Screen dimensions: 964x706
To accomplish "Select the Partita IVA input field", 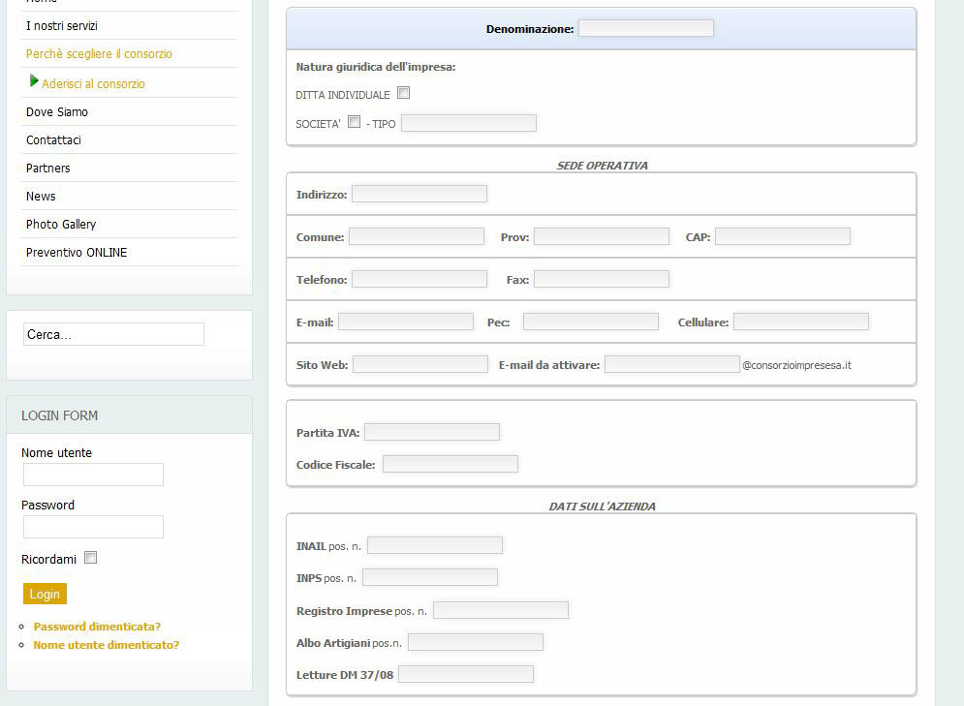I will coord(432,432).
